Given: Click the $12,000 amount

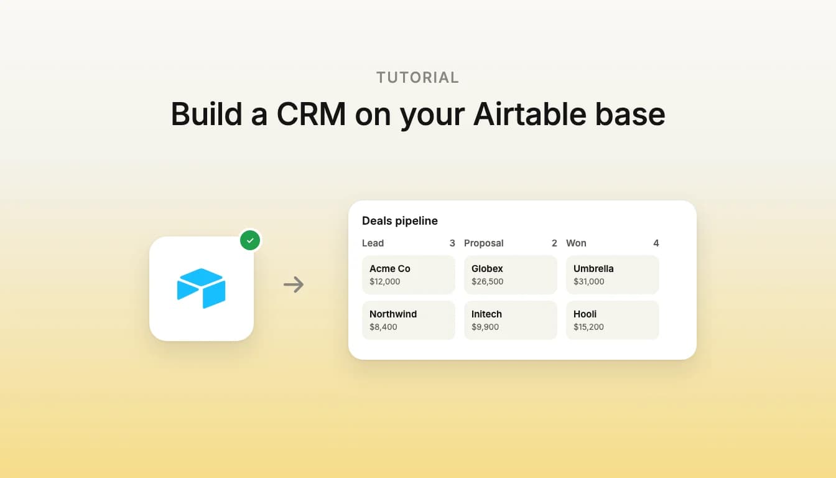Looking at the screenshot, I should coord(385,281).
